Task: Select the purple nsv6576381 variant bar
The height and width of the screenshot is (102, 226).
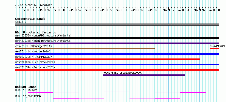Action: tap(144, 75)
